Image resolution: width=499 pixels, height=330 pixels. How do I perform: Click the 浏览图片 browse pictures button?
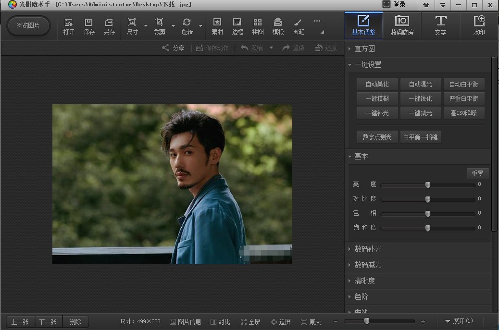[x=28, y=25]
